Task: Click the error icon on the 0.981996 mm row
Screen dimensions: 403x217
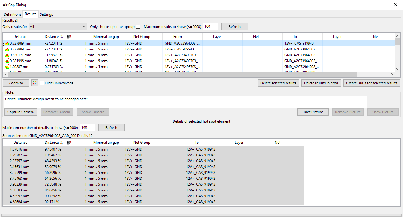Action: click(7, 61)
